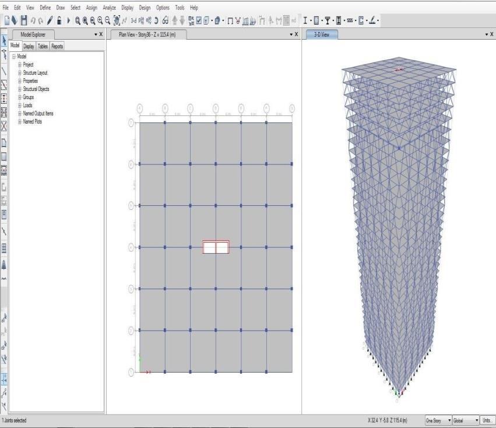Collapse the root Model tree node
496x428 pixels.
[14, 57]
